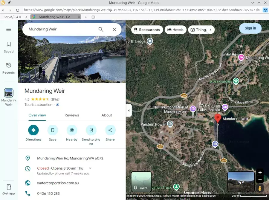Go forward with browser forward arrow
The image size is (269, 200).
coord(10,10)
